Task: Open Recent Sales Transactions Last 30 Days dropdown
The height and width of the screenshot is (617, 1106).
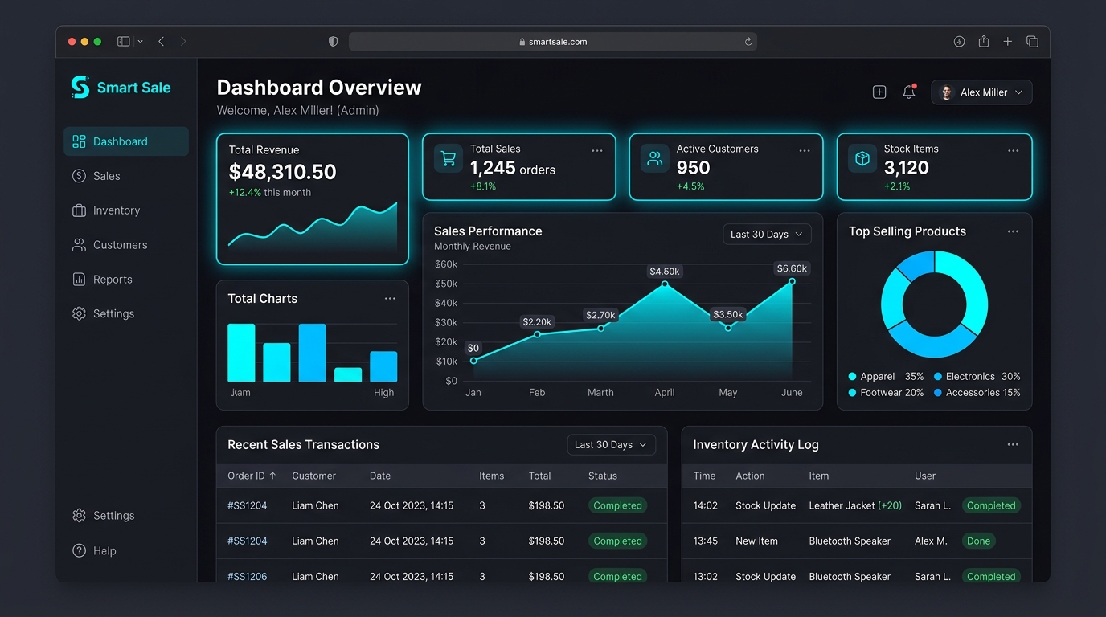Action: pyautogui.click(x=611, y=445)
